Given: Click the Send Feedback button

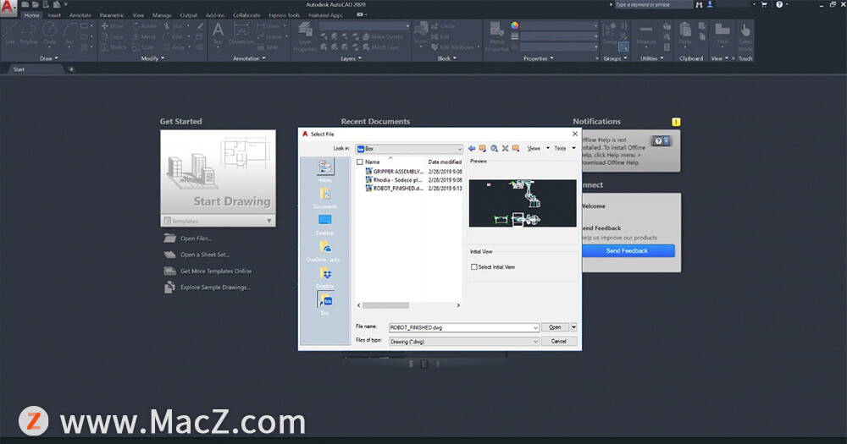Looking at the screenshot, I should (627, 251).
